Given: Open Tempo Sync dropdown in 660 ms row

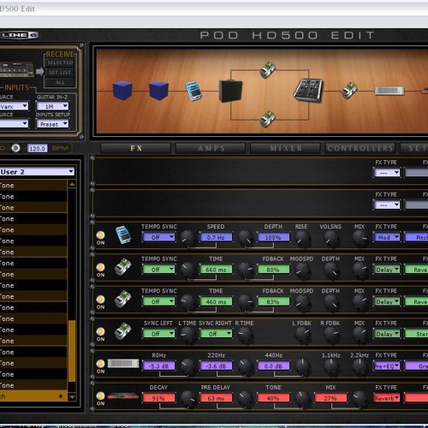Looking at the screenshot, I should (158, 270).
